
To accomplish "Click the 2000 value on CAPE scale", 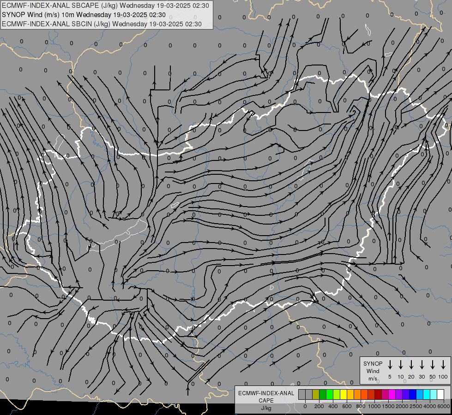I will point(402,406).
